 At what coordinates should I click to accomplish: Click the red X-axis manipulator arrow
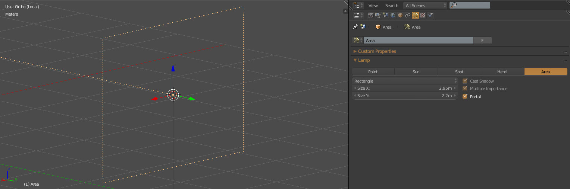pyautogui.click(x=154, y=99)
